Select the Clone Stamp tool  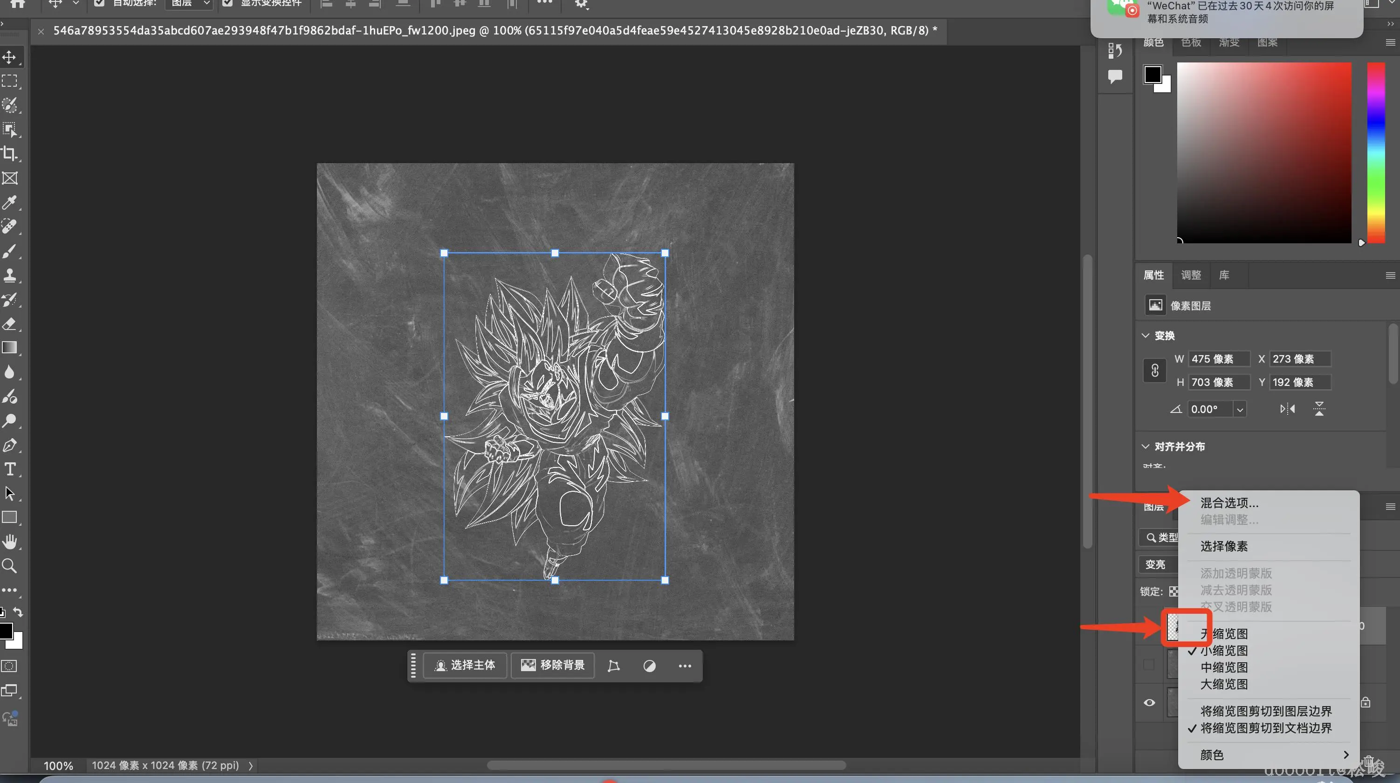pos(10,275)
